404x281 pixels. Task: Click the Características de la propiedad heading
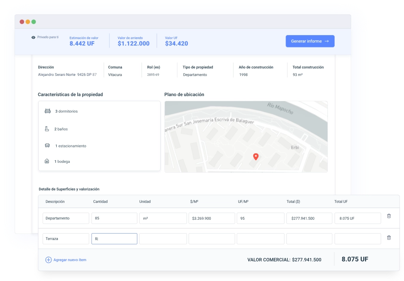70,94
